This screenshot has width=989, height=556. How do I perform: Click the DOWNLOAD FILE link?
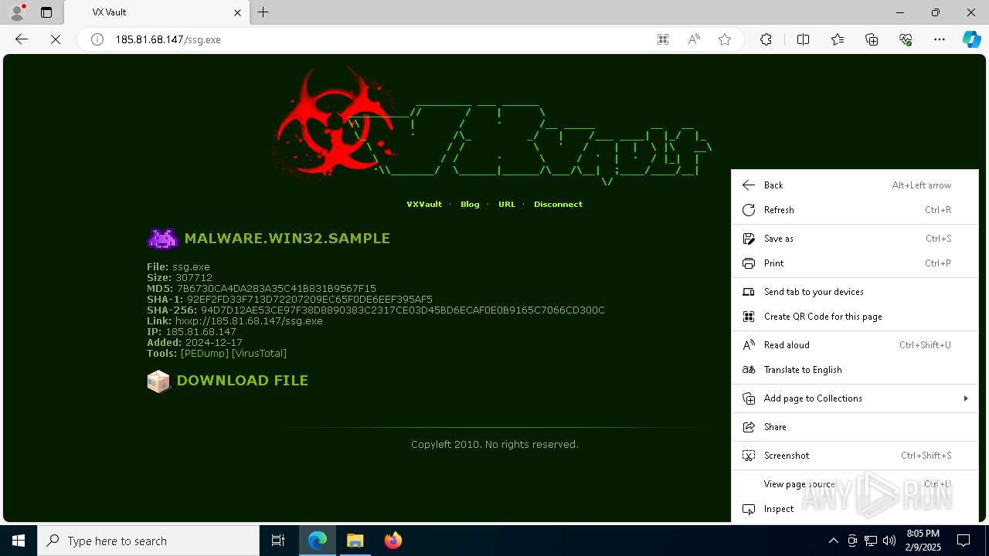click(x=242, y=381)
